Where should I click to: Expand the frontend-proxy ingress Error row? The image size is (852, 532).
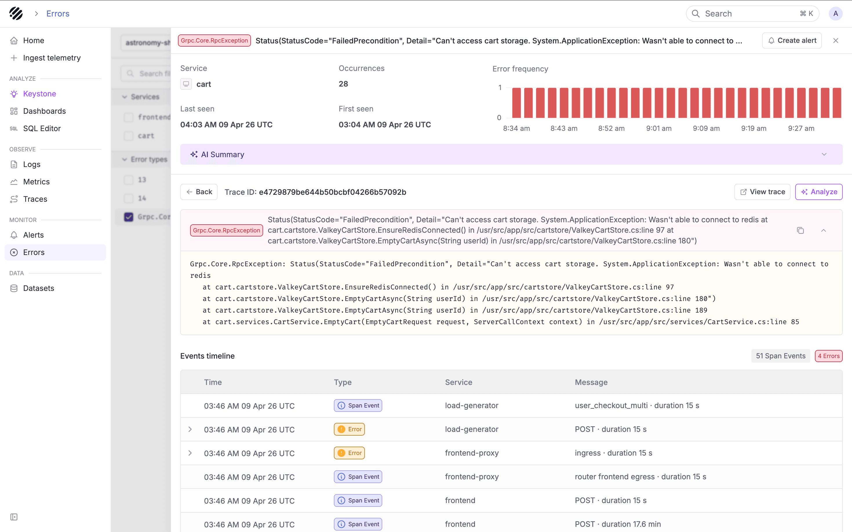click(x=190, y=453)
